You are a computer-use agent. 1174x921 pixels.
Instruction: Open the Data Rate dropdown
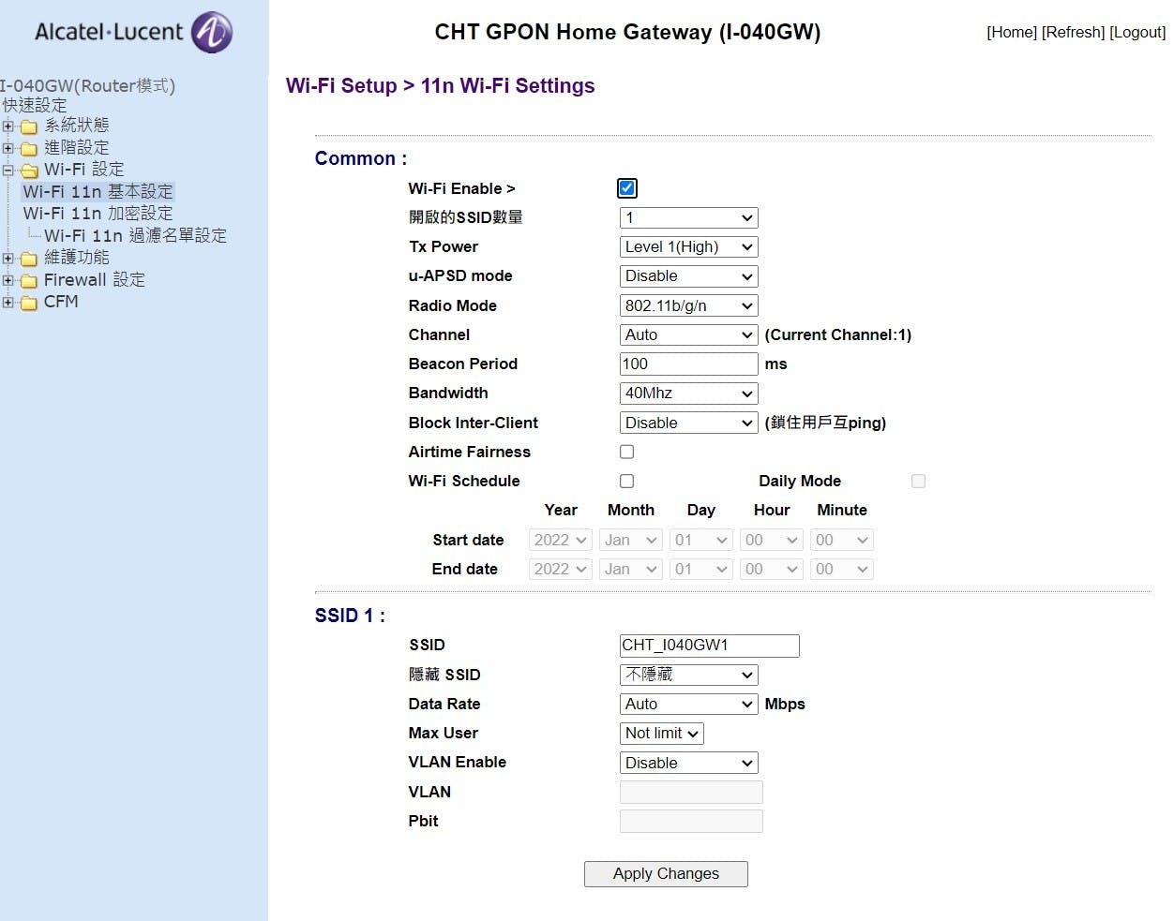click(689, 704)
